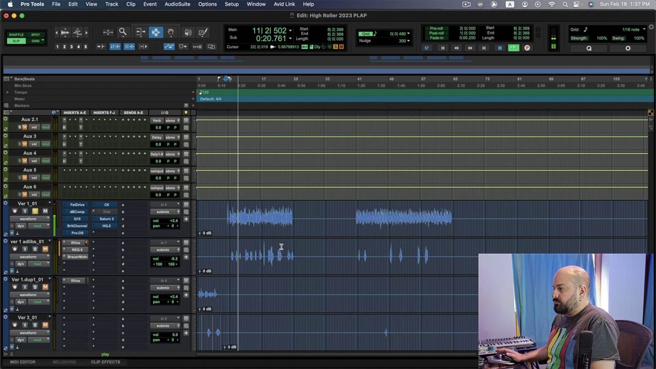The height and width of the screenshot is (369, 656).
Task: Select the Pencil tool
Action: pos(203,32)
